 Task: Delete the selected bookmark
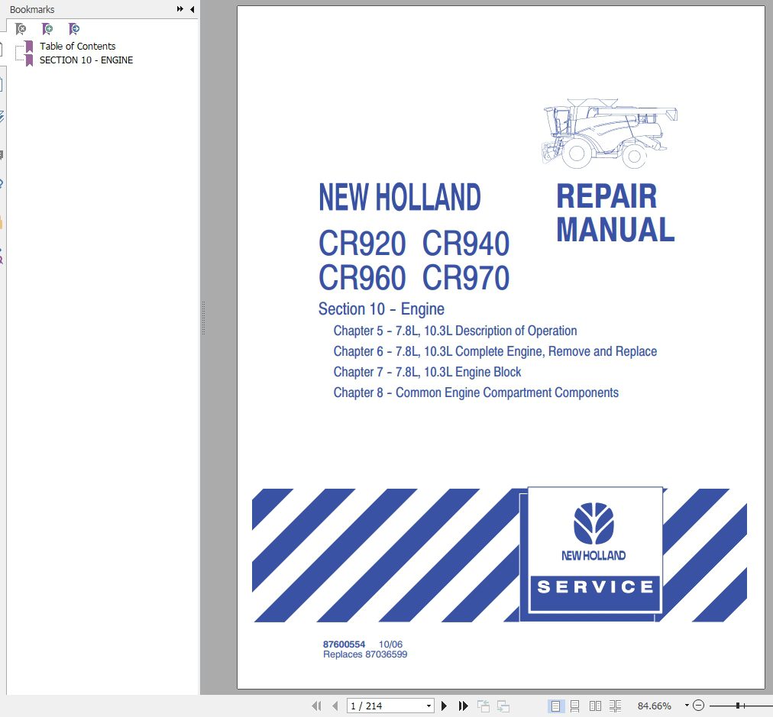(20, 29)
